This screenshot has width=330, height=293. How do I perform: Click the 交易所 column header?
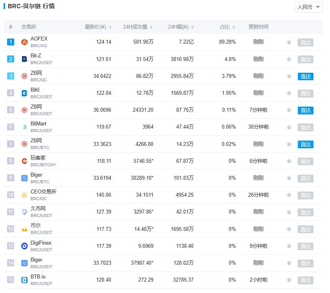click(29, 27)
